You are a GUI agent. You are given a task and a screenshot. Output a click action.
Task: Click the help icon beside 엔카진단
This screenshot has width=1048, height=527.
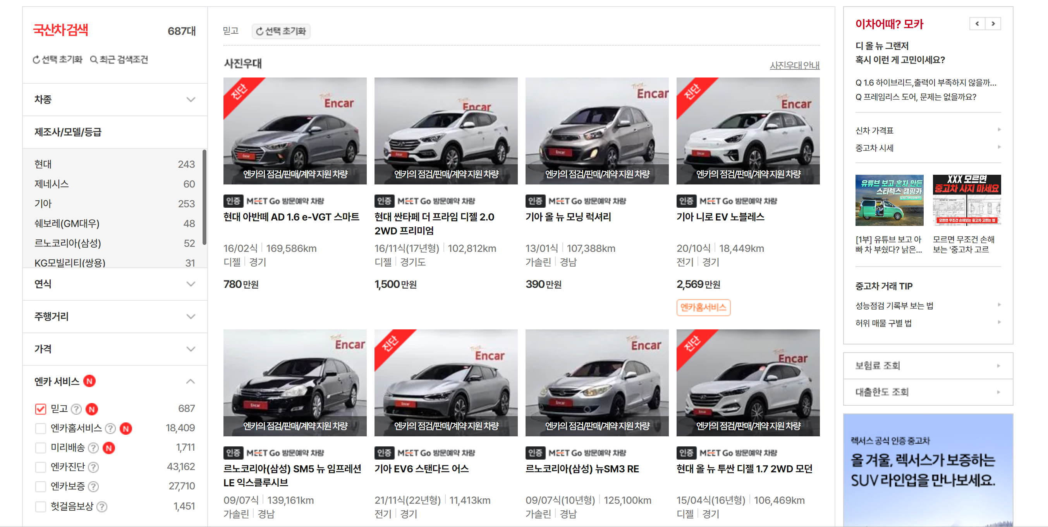click(x=94, y=467)
